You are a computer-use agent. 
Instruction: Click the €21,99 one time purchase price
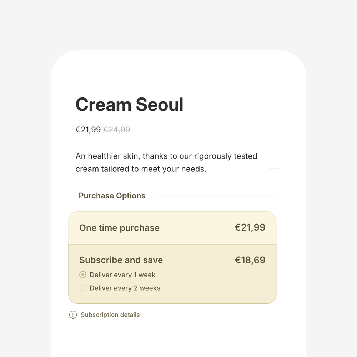pos(250,228)
